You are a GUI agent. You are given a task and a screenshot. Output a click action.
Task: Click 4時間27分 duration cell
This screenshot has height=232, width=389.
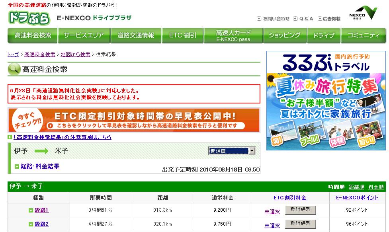[100, 224]
